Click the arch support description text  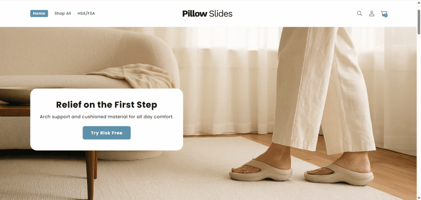(106, 117)
